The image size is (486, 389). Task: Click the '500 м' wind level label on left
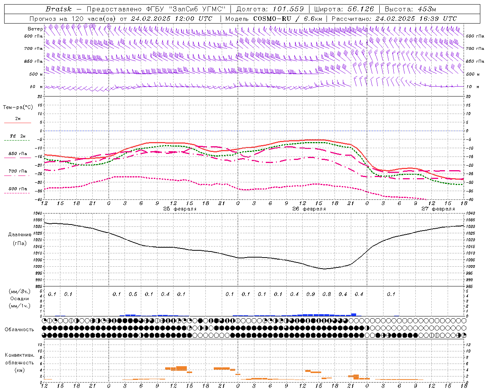36,74
